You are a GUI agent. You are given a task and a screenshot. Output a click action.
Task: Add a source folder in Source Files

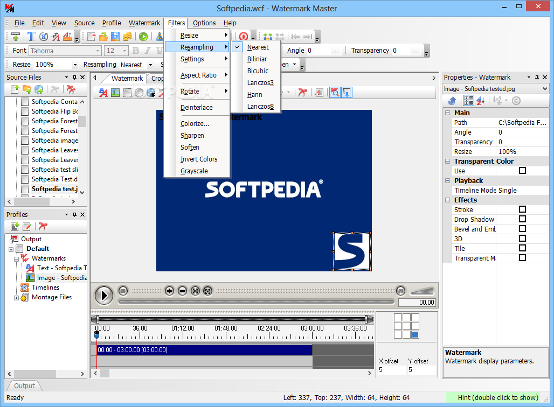pyautogui.click(x=27, y=89)
